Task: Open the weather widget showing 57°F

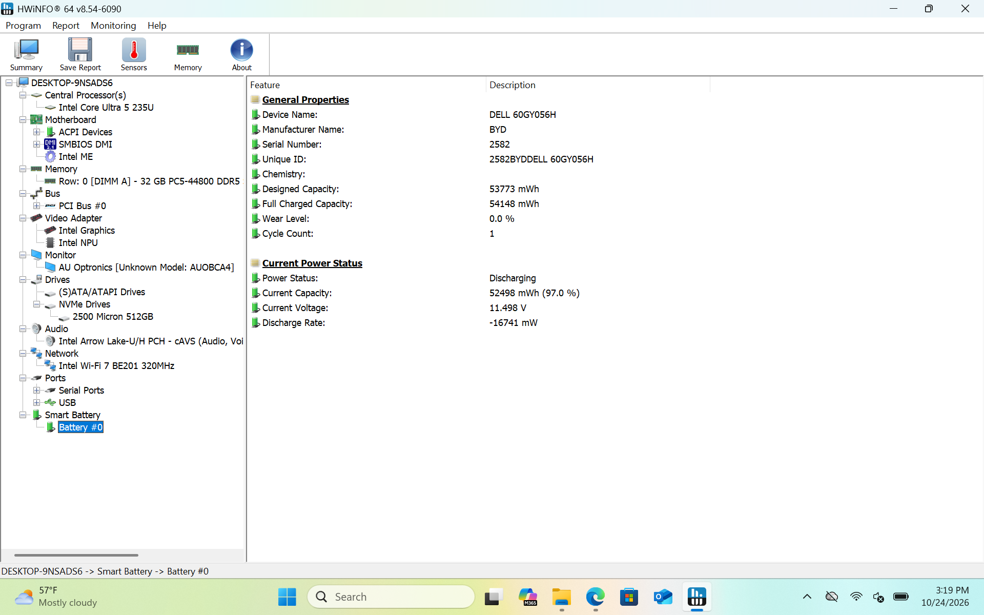Action: (x=55, y=597)
